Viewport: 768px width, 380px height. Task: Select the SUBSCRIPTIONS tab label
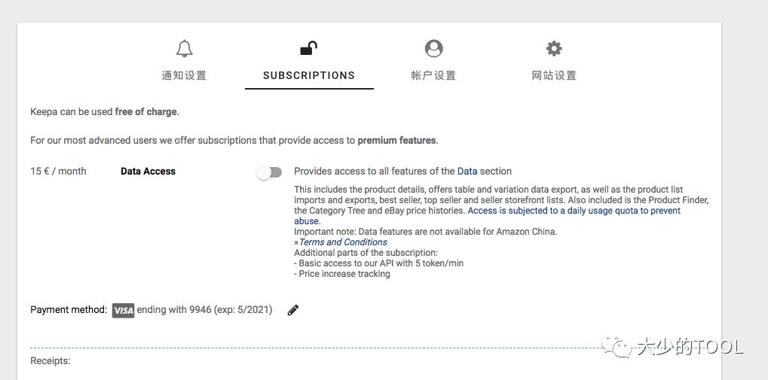point(309,75)
